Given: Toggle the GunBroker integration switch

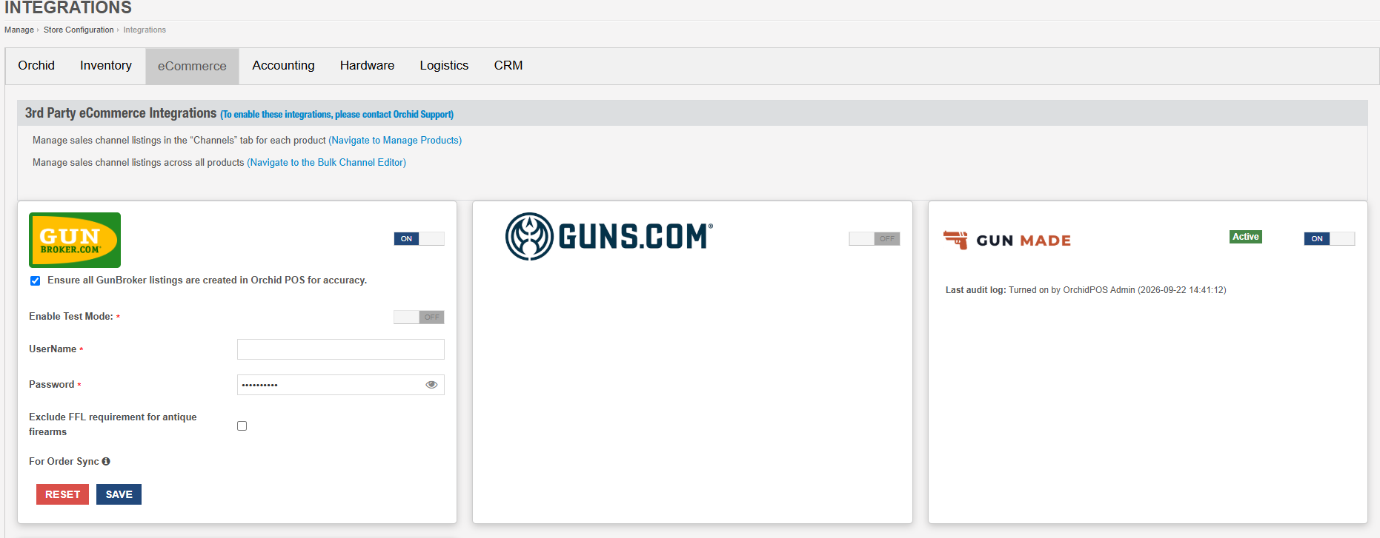Looking at the screenshot, I should 419,238.
